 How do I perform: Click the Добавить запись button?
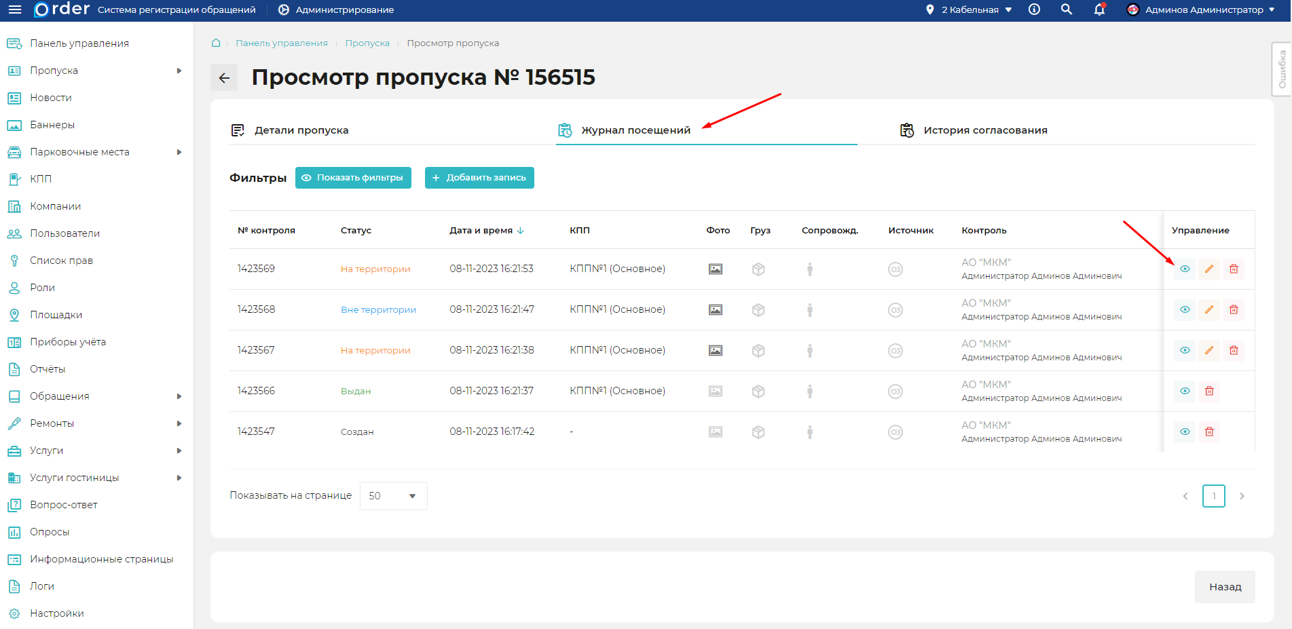click(x=479, y=178)
